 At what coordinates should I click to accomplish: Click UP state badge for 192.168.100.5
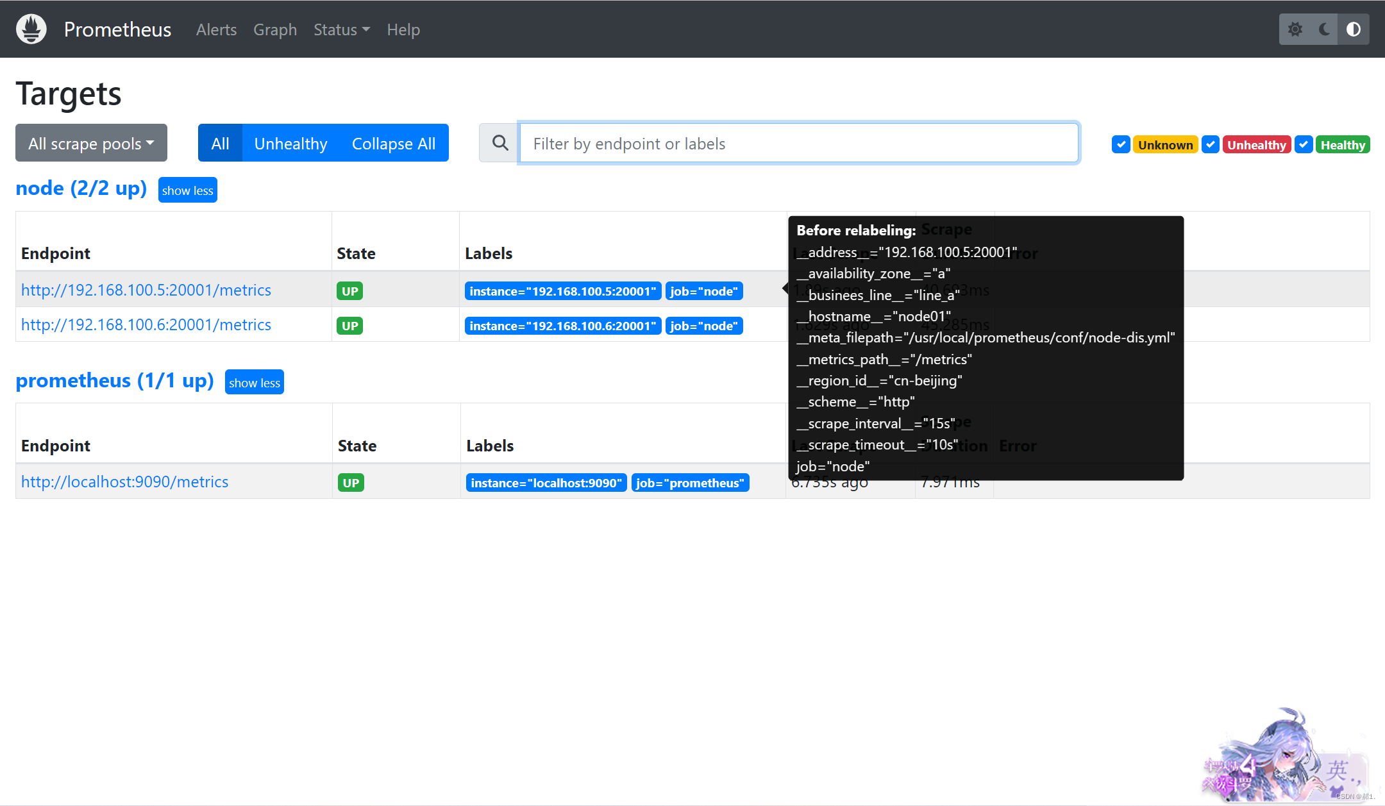[x=349, y=291]
